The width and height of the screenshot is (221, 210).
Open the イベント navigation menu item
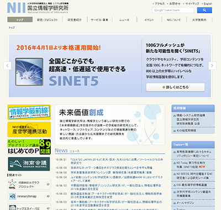149,20
